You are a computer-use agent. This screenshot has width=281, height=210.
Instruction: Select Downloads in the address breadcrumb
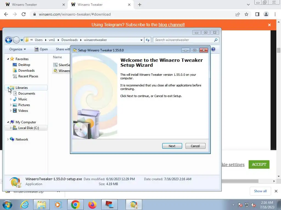69,40
